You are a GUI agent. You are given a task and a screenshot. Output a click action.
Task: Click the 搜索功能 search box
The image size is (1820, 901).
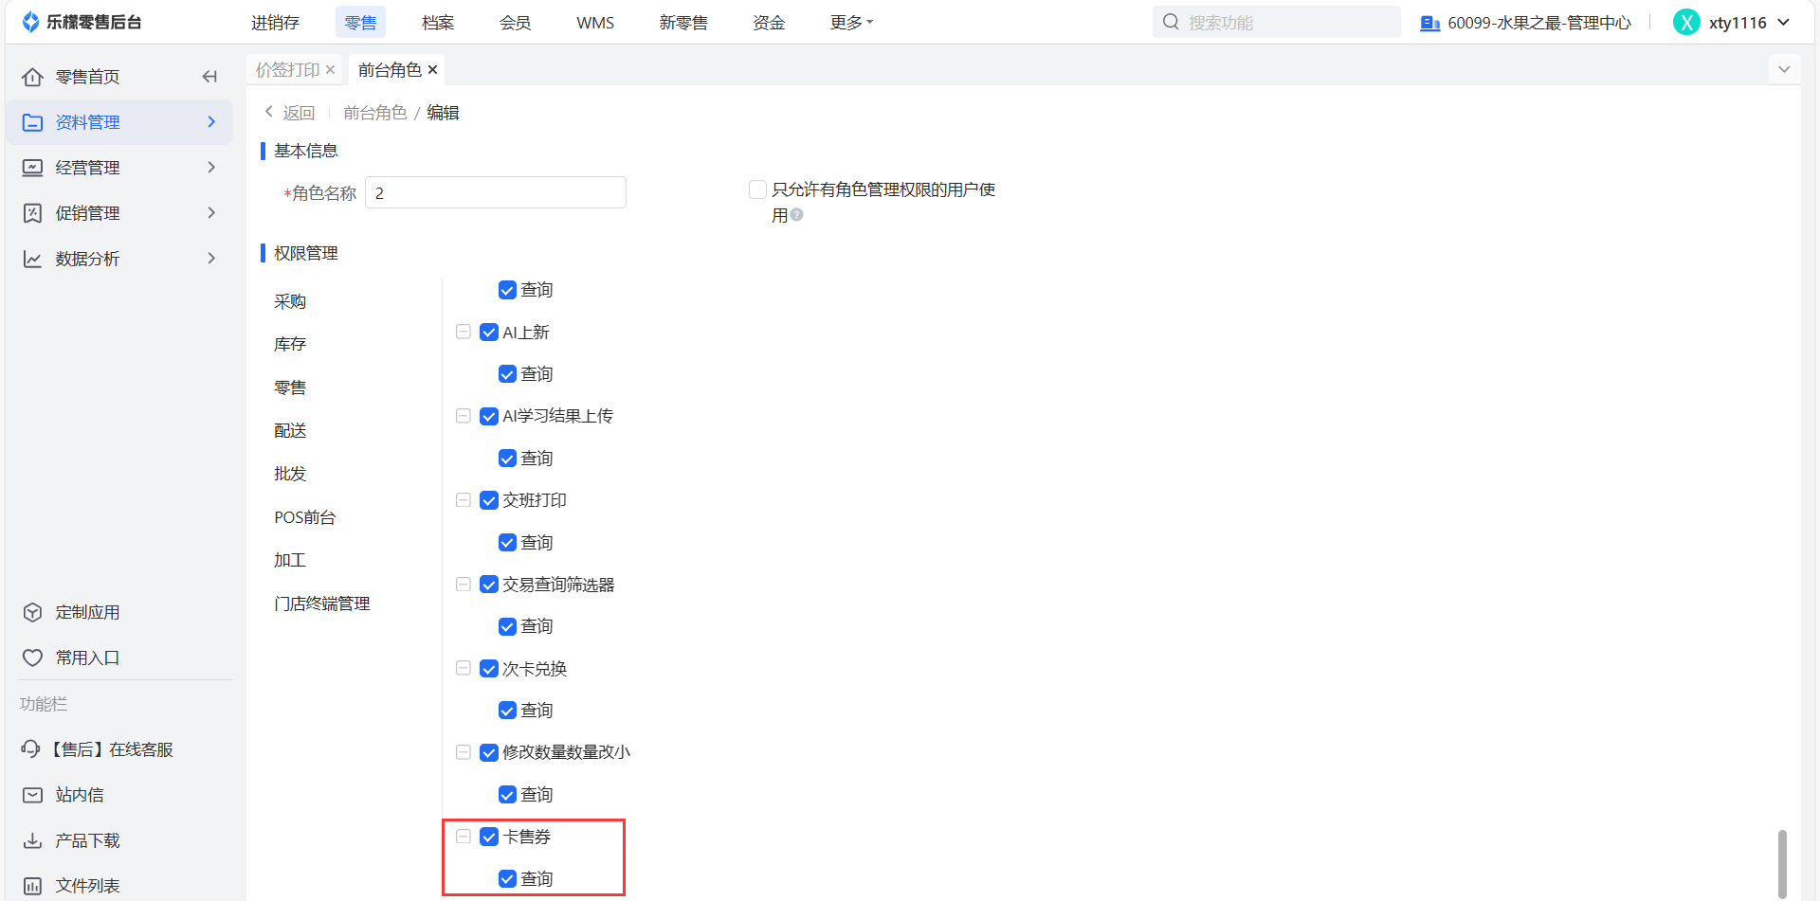pyautogui.click(x=1276, y=22)
